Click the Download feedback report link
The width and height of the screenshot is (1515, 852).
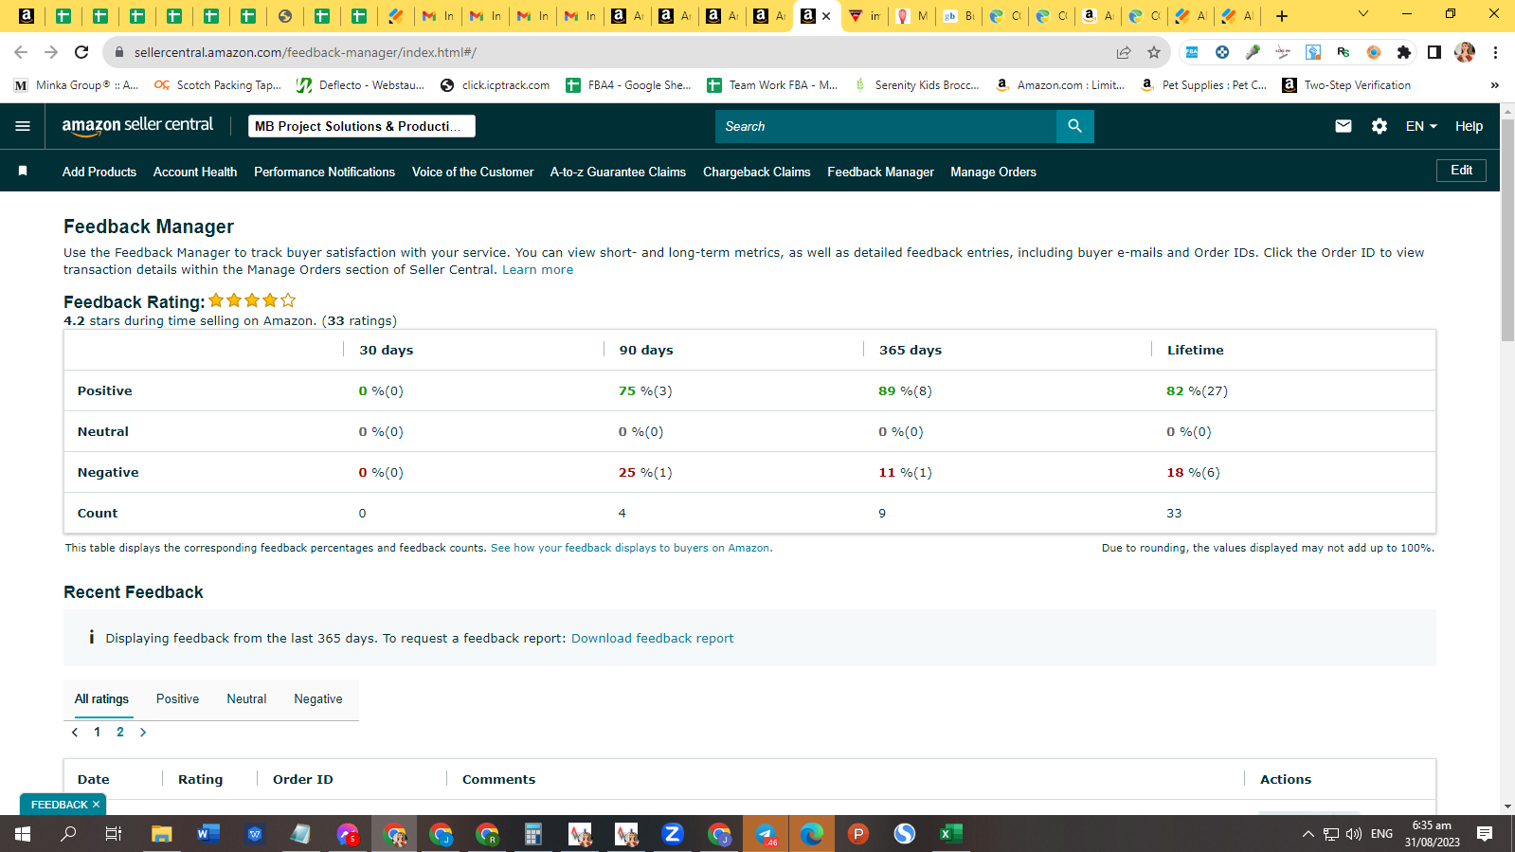click(x=652, y=639)
